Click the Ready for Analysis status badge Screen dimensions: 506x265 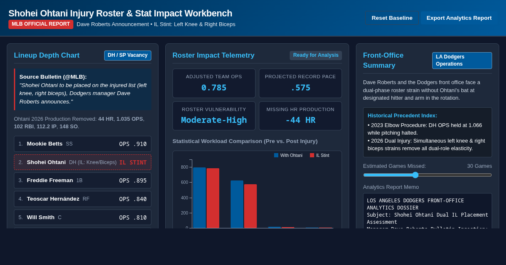[x=316, y=56]
